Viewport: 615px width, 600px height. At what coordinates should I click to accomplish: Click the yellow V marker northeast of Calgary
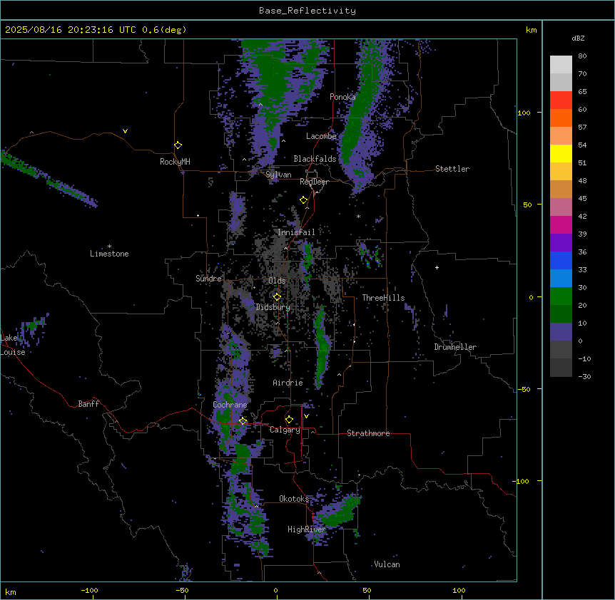point(306,416)
